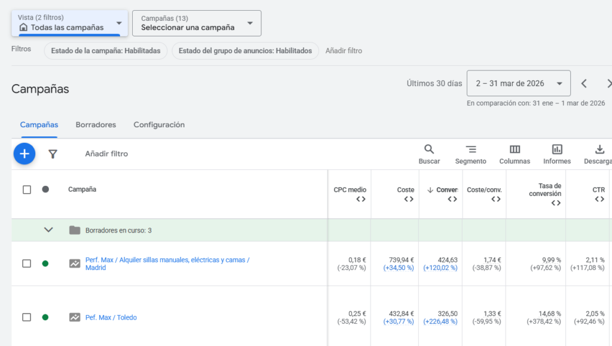This screenshot has width=612, height=346.
Task: Open the funnel filter icon
Action: (53, 154)
